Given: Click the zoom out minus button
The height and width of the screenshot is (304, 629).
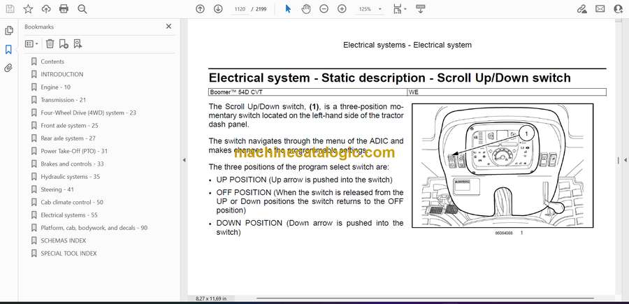Looking at the screenshot, I should (324, 9).
